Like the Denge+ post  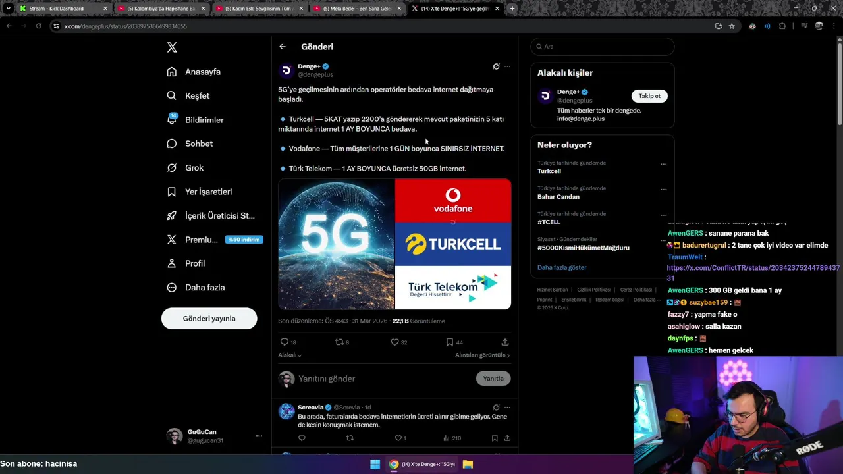pos(394,342)
